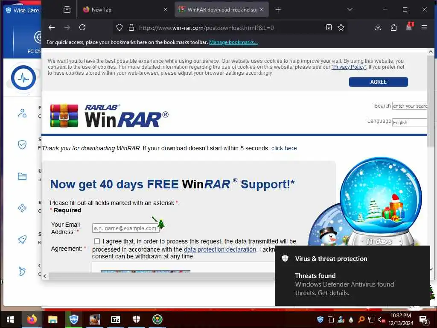Open Wise Care 365 taskbar icon
Viewport: 437px width, 328px height.
click(74, 319)
